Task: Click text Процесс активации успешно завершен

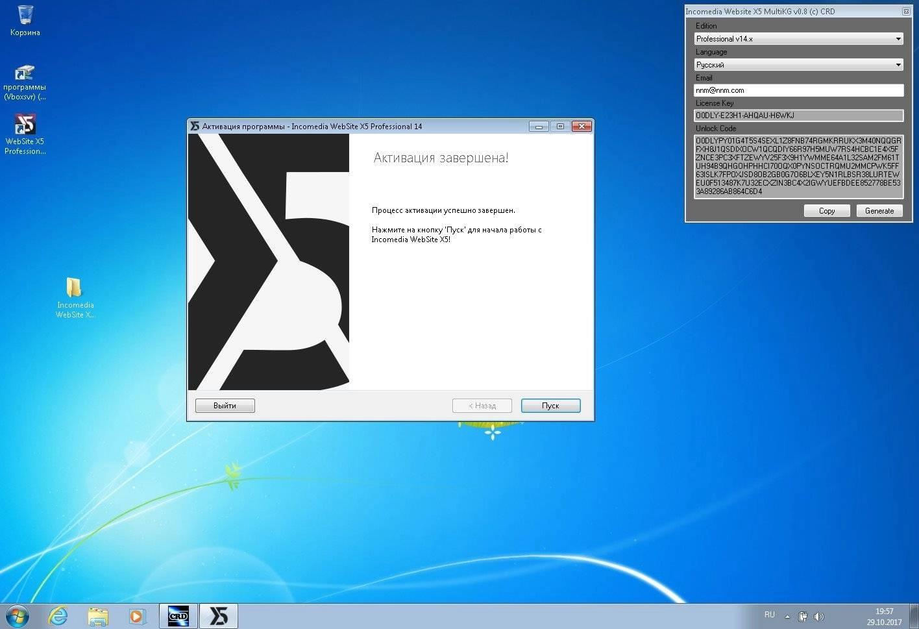Action: [x=443, y=210]
